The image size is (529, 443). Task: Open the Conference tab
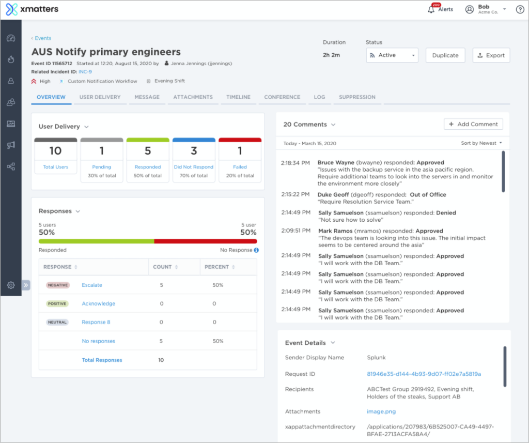(282, 97)
